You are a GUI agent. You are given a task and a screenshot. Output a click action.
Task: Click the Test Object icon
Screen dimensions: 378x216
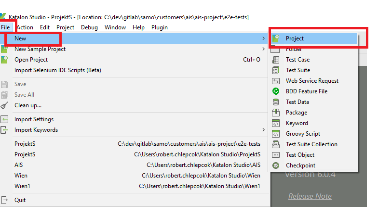pos(276,155)
